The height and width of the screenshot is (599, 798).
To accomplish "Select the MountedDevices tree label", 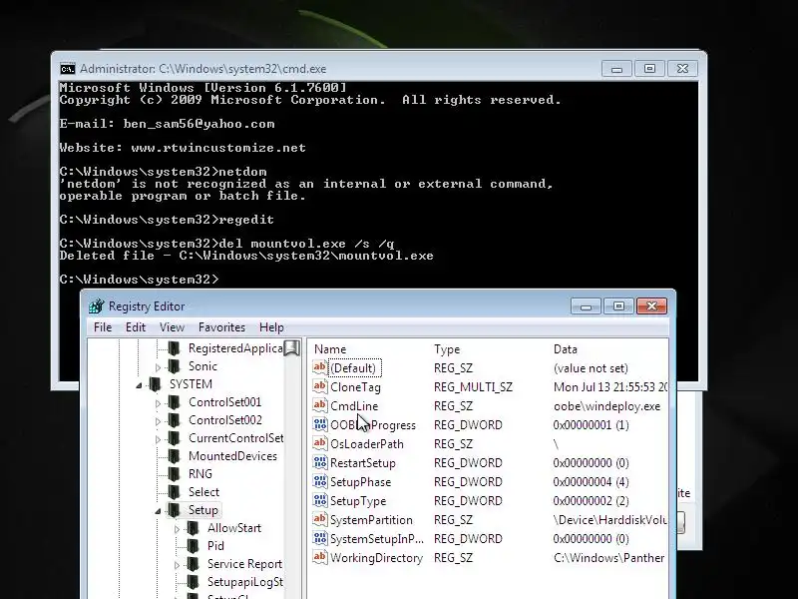I will 232,456.
